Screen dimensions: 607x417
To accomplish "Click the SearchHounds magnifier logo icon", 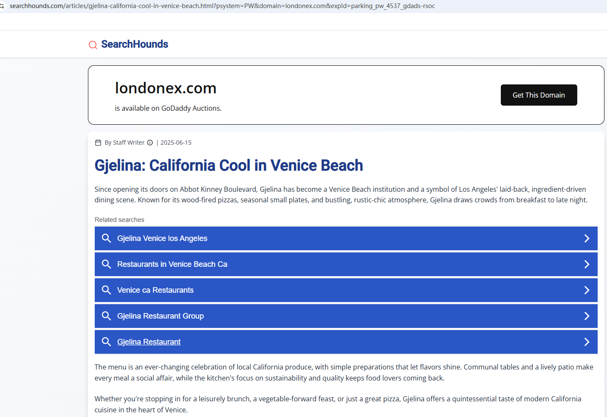I will [93, 45].
